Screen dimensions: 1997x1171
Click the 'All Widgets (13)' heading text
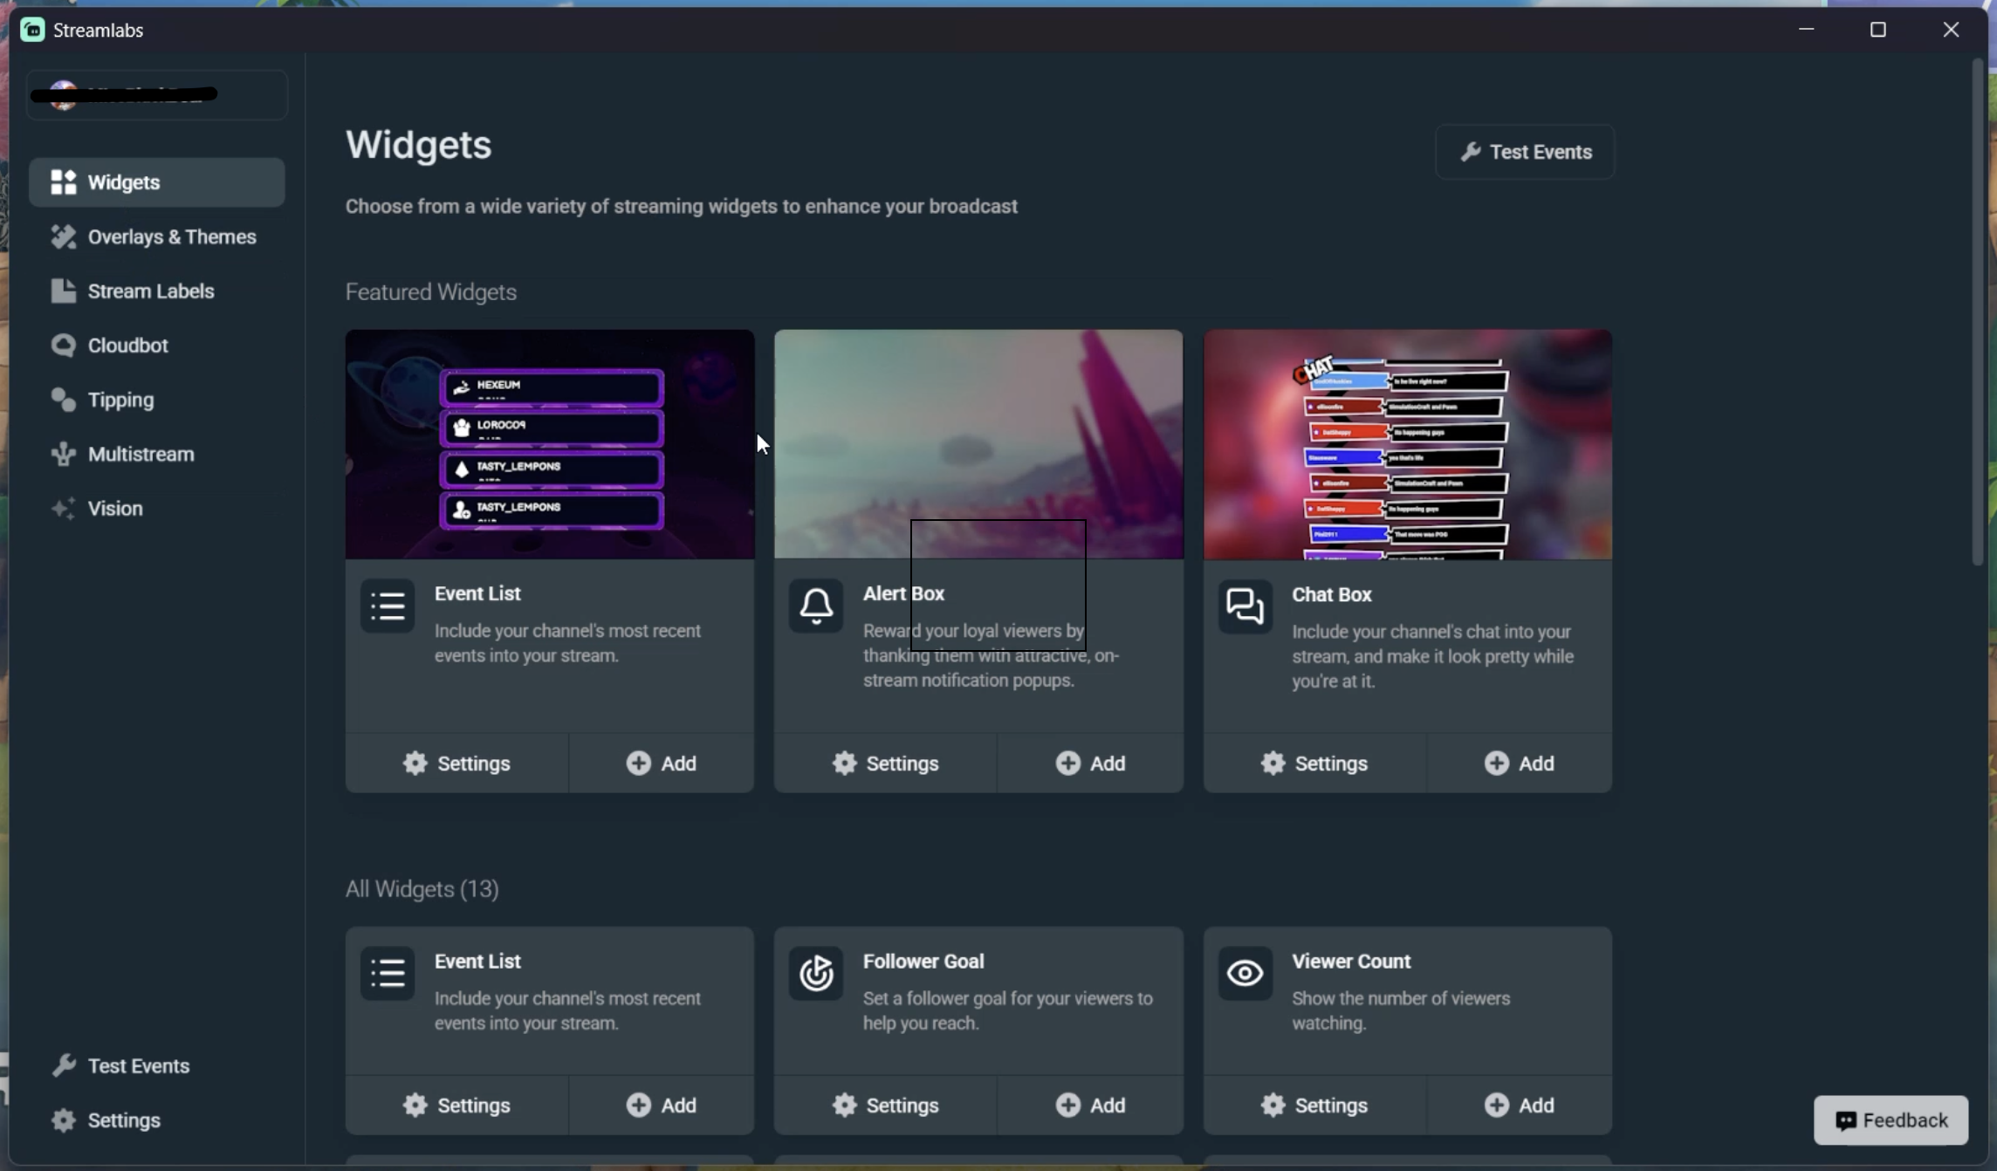pos(422,888)
